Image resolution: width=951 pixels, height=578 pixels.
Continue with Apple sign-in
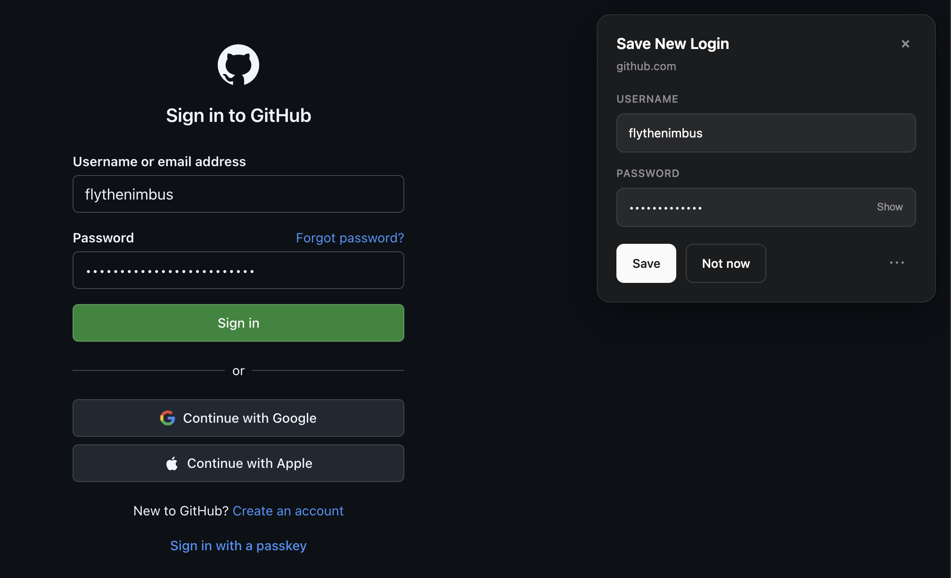(x=238, y=463)
